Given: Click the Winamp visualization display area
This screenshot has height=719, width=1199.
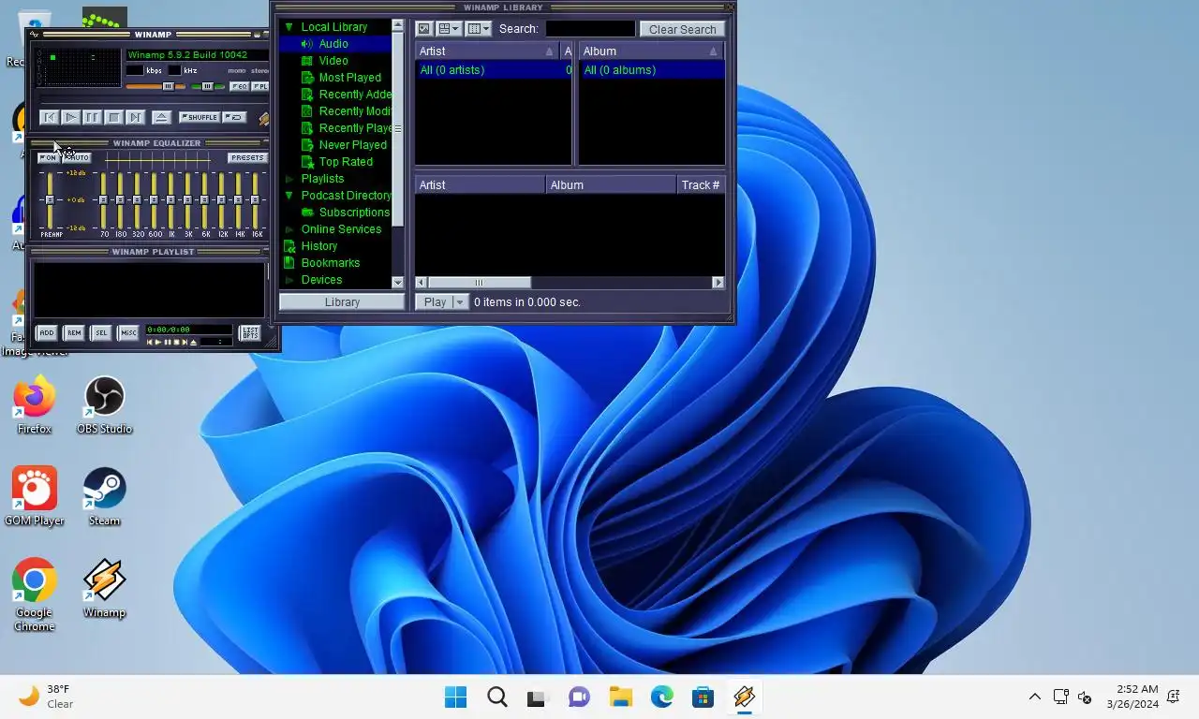Looking at the screenshot, I should [79, 67].
